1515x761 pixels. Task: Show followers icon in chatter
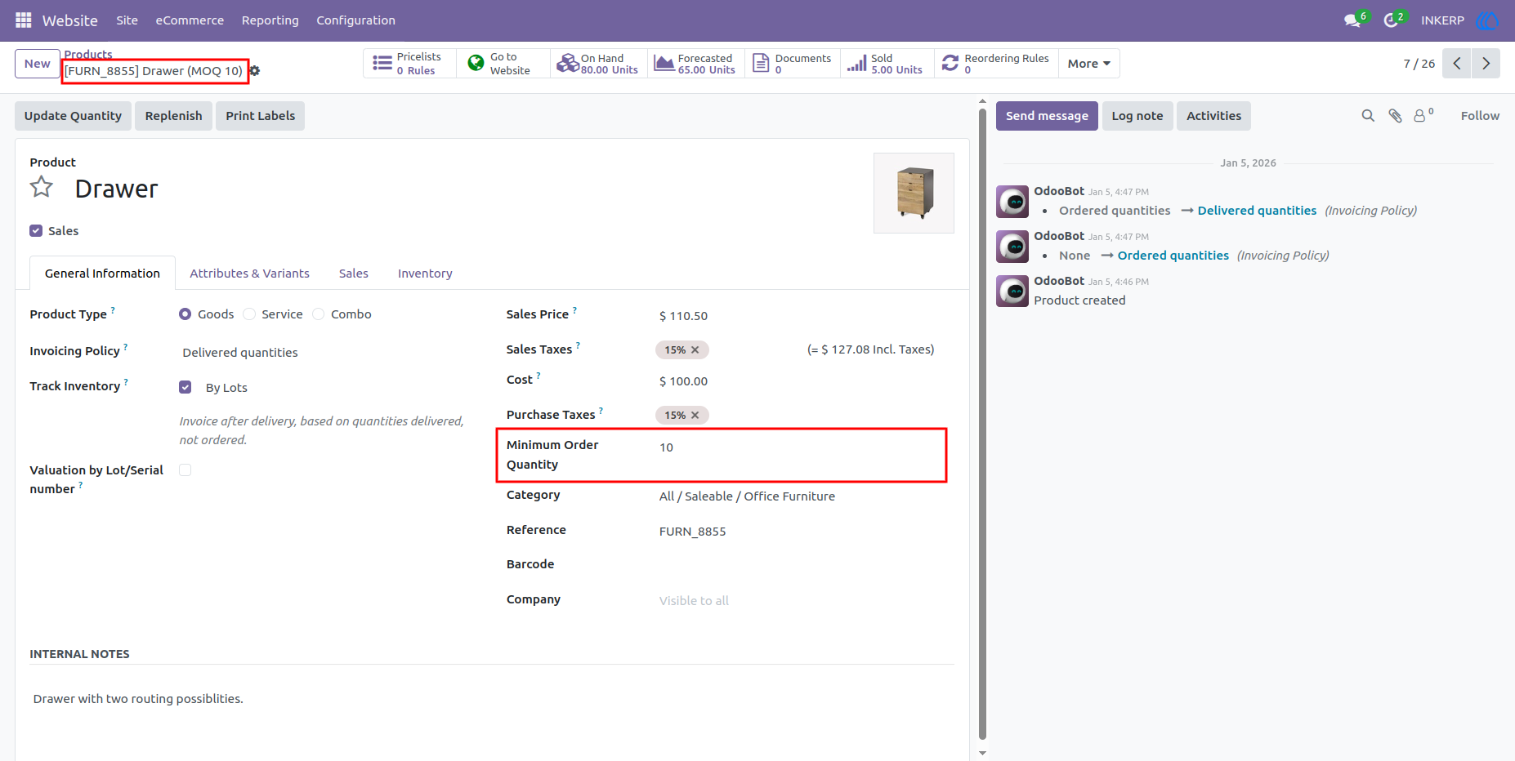[1423, 115]
